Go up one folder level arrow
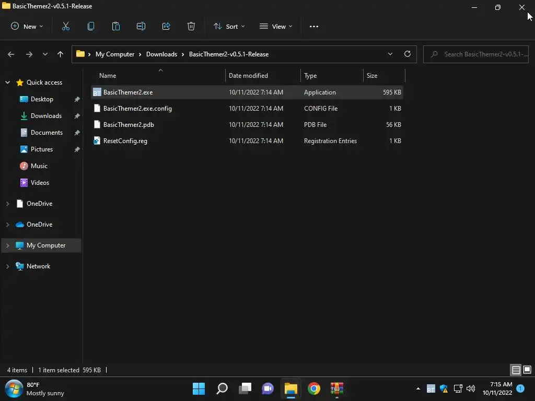535x401 pixels. [61, 54]
